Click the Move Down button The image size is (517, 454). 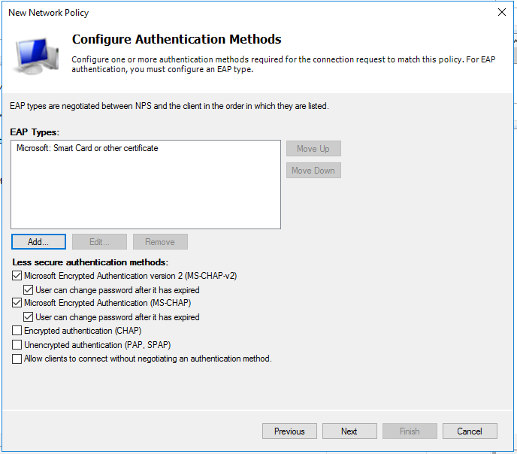tap(313, 171)
